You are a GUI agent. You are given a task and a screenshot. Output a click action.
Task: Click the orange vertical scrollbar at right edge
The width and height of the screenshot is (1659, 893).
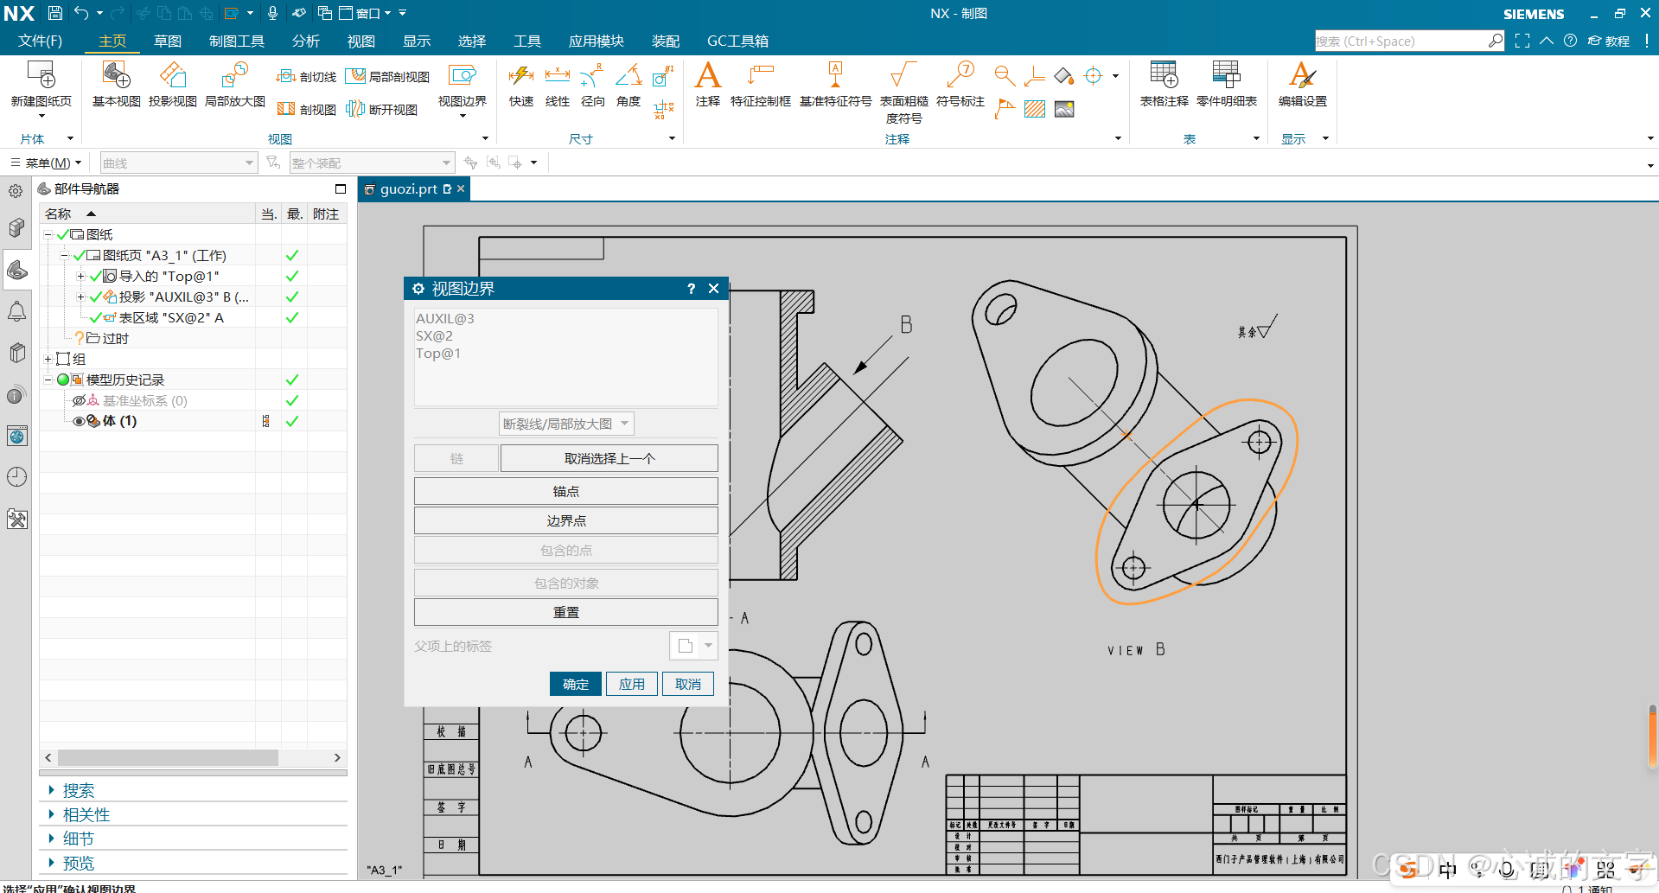pyautogui.click(x=1653, y=736)
